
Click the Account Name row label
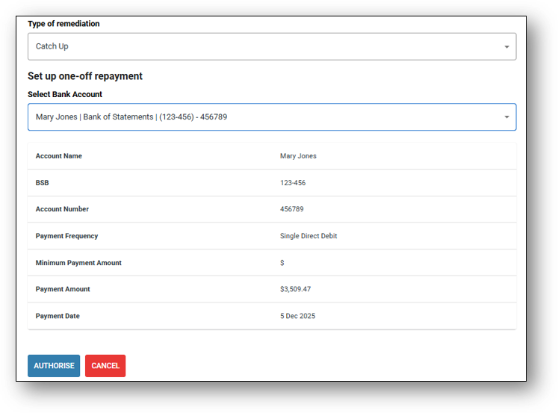coord(59,156)
